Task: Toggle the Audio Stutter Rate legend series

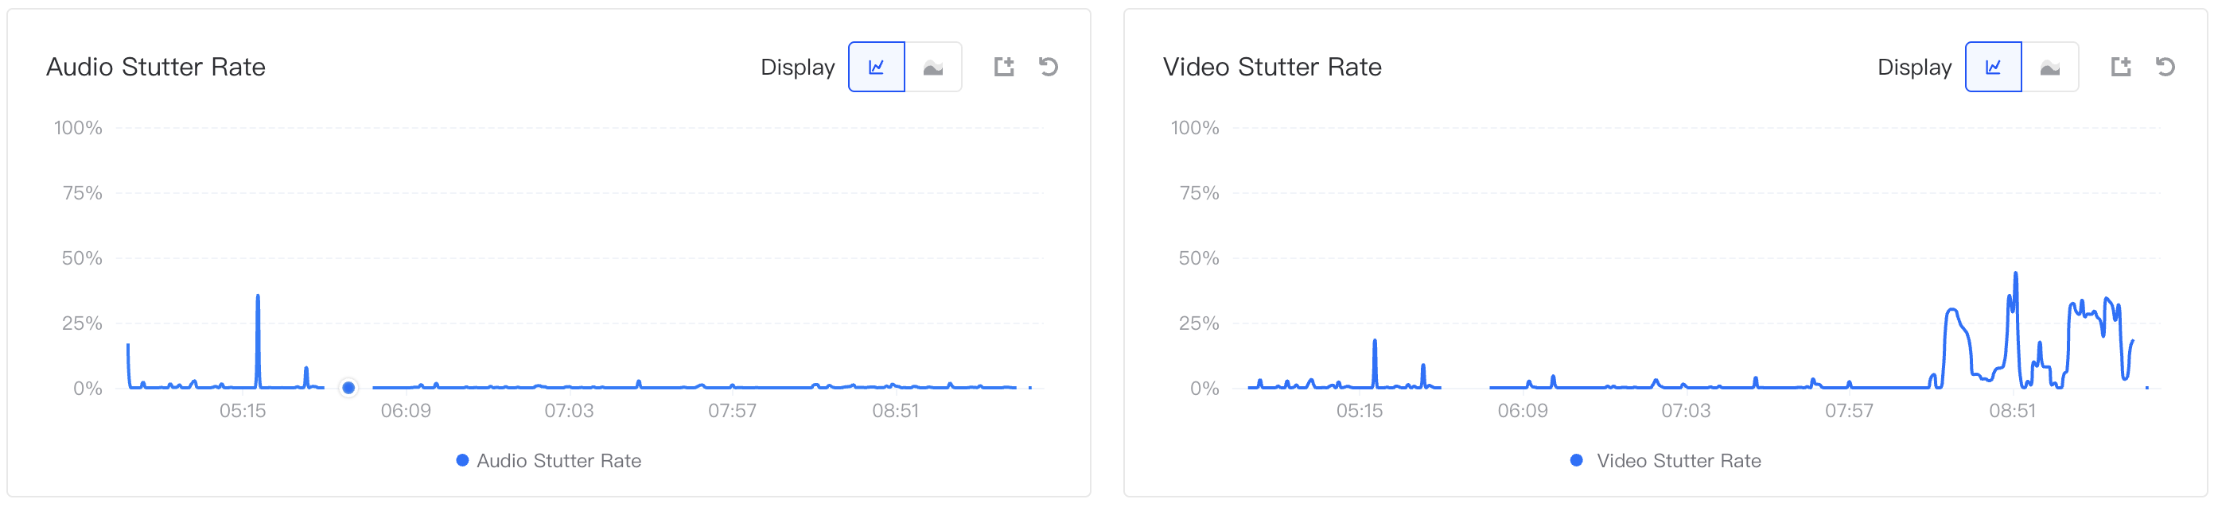Action: [548, 461]
